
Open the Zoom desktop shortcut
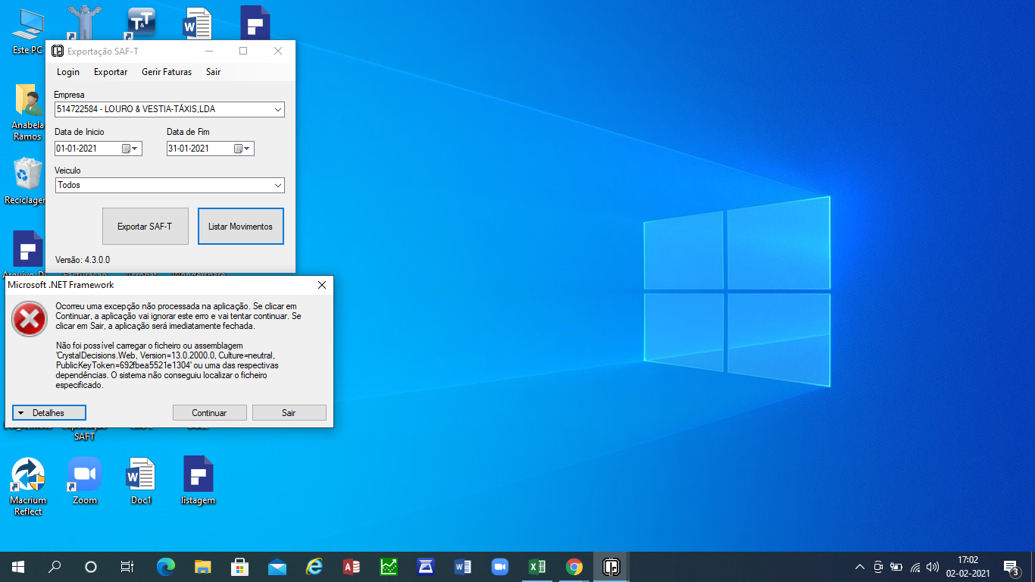pos(85,475)
